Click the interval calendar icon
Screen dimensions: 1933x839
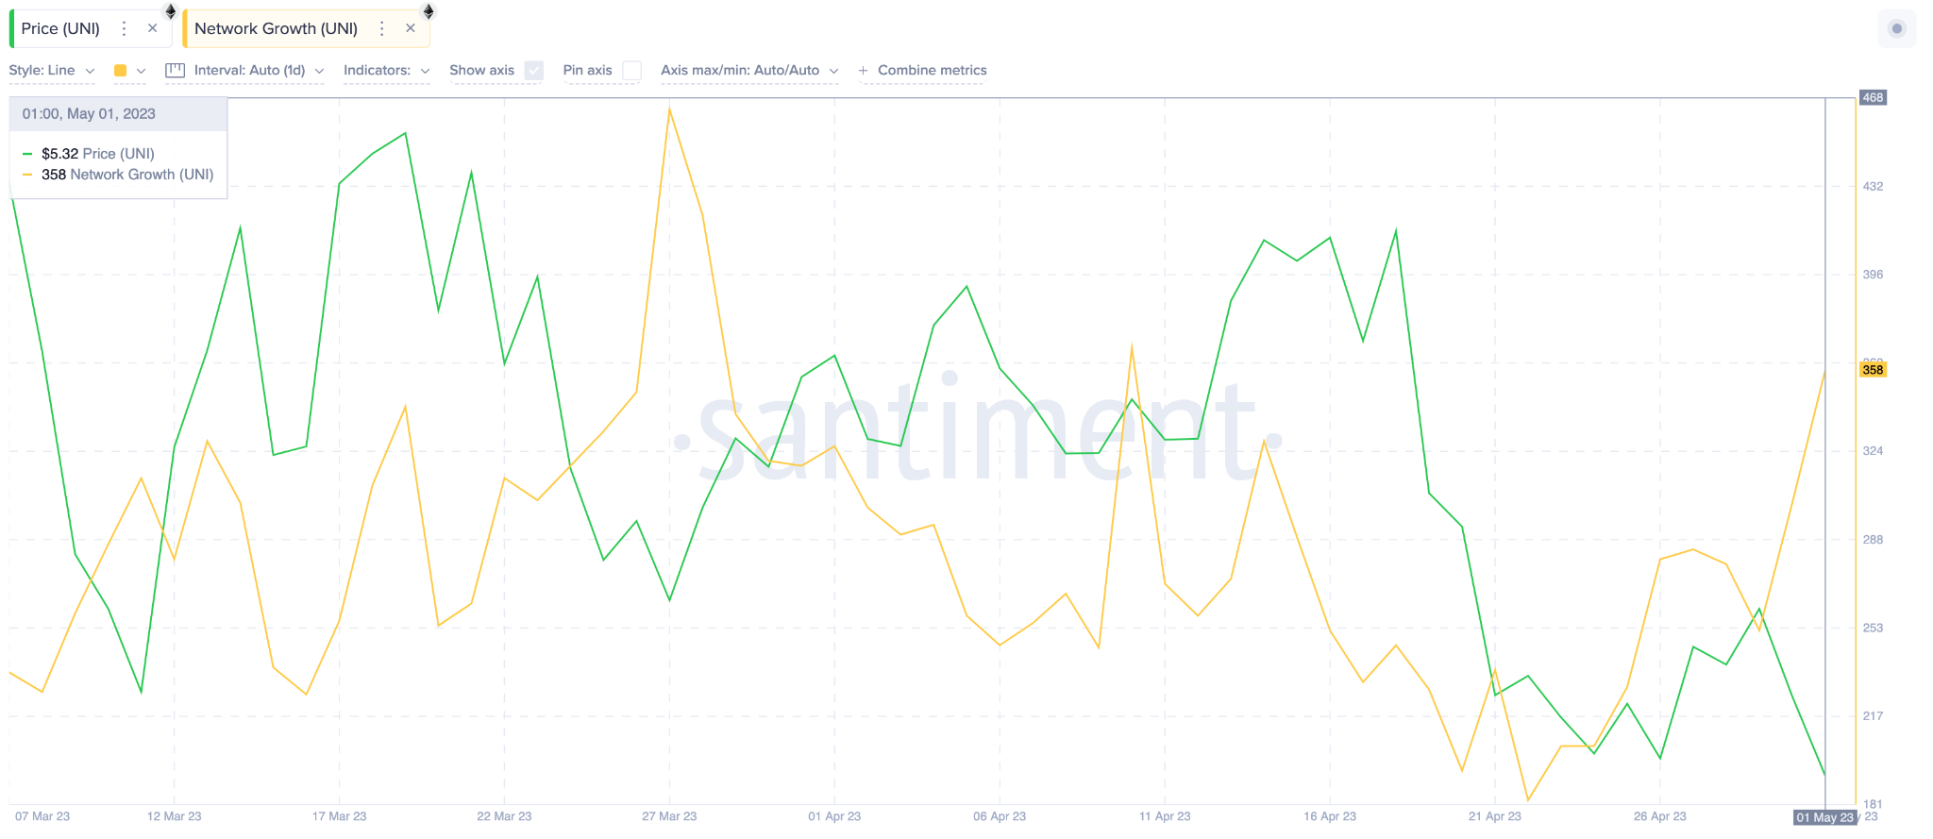[175, 70]
